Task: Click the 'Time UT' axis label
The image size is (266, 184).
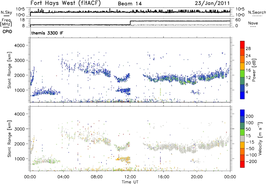Action: (x=130, y=182)
